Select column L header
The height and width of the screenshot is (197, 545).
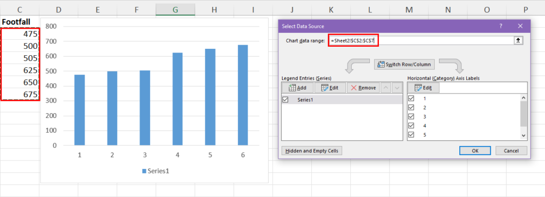[370, 11]
